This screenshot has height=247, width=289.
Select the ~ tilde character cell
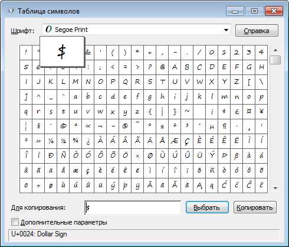tap(187, 112)
